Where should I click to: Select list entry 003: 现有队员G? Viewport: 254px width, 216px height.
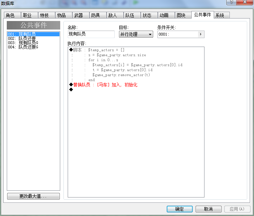(x=33, y=43)
